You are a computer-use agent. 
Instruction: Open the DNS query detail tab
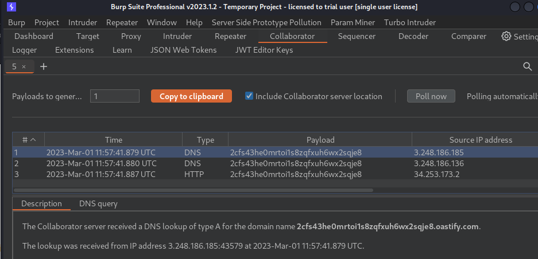click(98, 203)
